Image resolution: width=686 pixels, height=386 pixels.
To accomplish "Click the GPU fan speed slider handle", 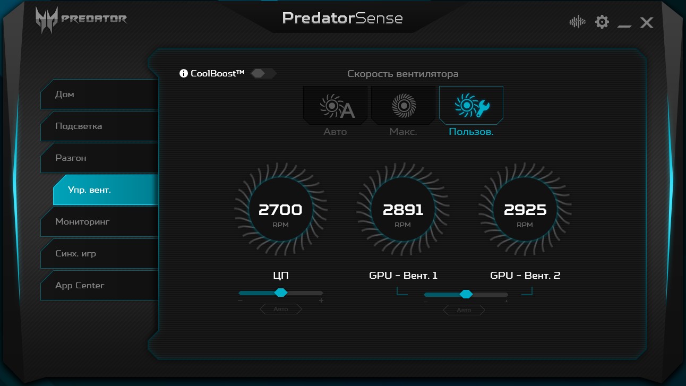I will pyautogui.click(x=466, y=294).
